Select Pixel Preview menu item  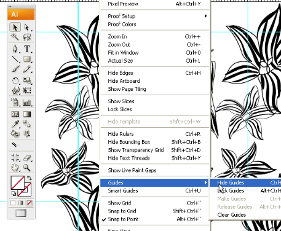(155, 4)
